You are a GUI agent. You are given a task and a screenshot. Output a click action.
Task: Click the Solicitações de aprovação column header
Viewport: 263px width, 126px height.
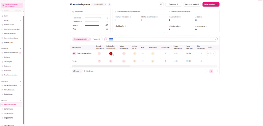(111, 47)
